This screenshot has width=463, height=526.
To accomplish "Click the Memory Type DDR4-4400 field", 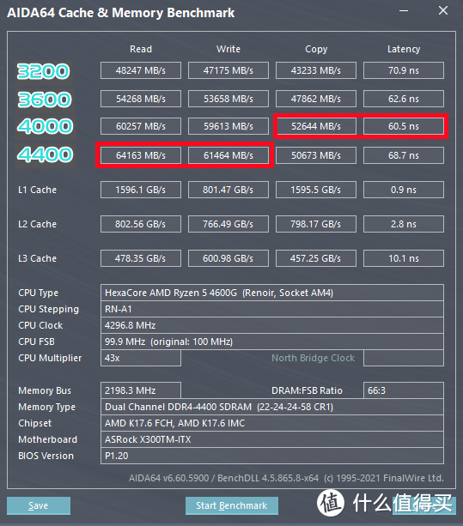I will click(x=272, y=407).
